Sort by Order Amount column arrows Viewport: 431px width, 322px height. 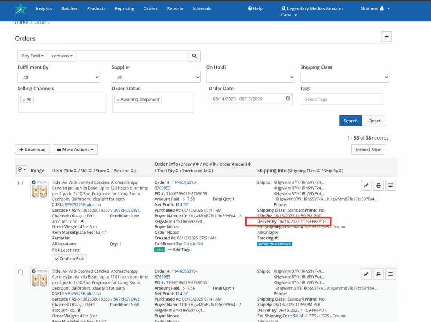[x=249, y=164]
